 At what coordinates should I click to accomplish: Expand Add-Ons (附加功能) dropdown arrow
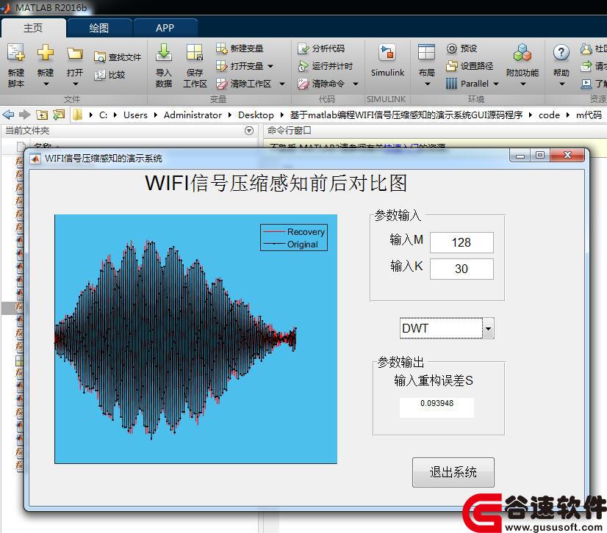[x=522, y=84]
